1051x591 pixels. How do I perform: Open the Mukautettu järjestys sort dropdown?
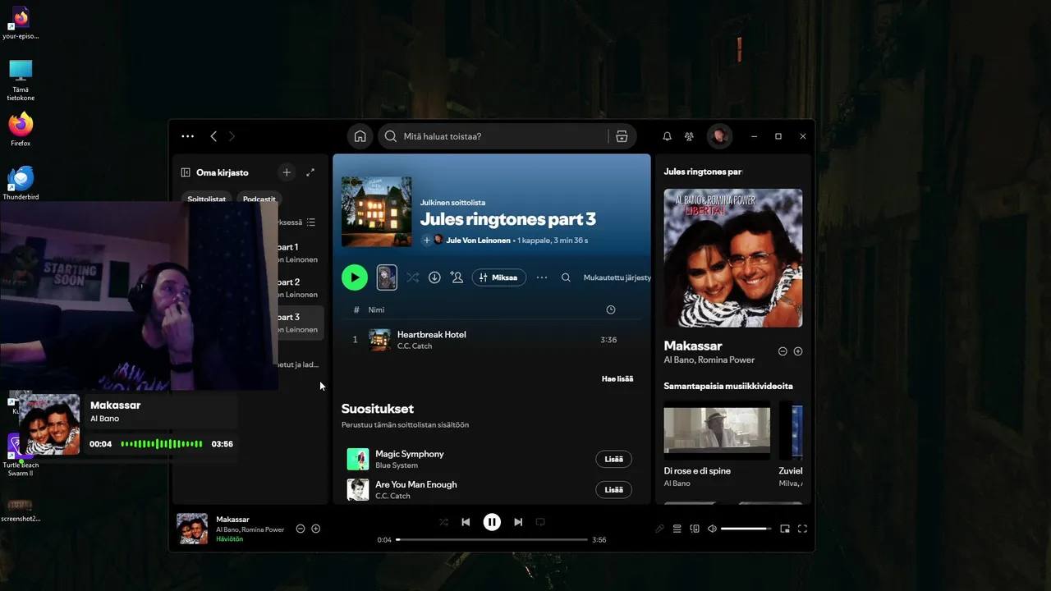617,277
